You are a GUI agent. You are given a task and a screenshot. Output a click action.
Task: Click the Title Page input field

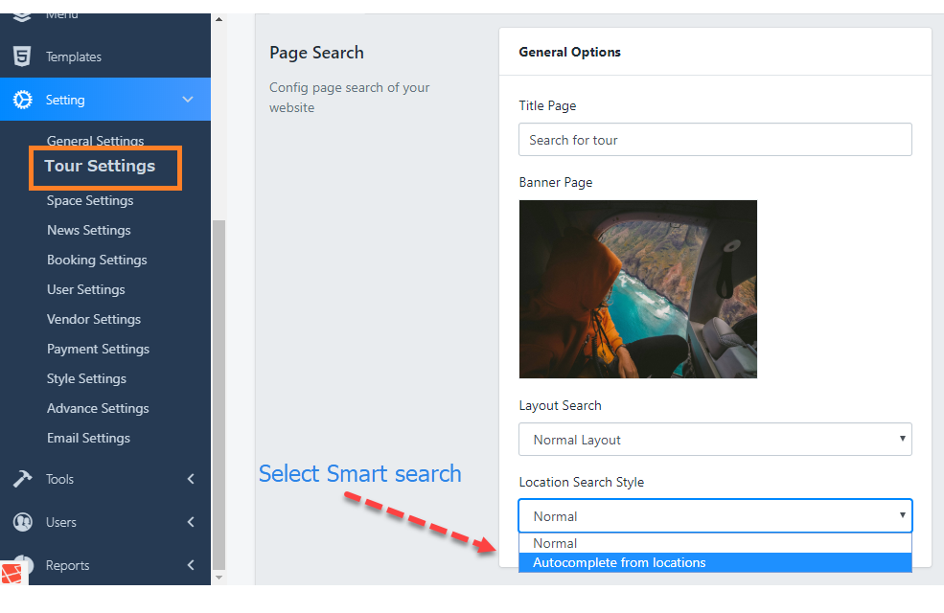714,140
